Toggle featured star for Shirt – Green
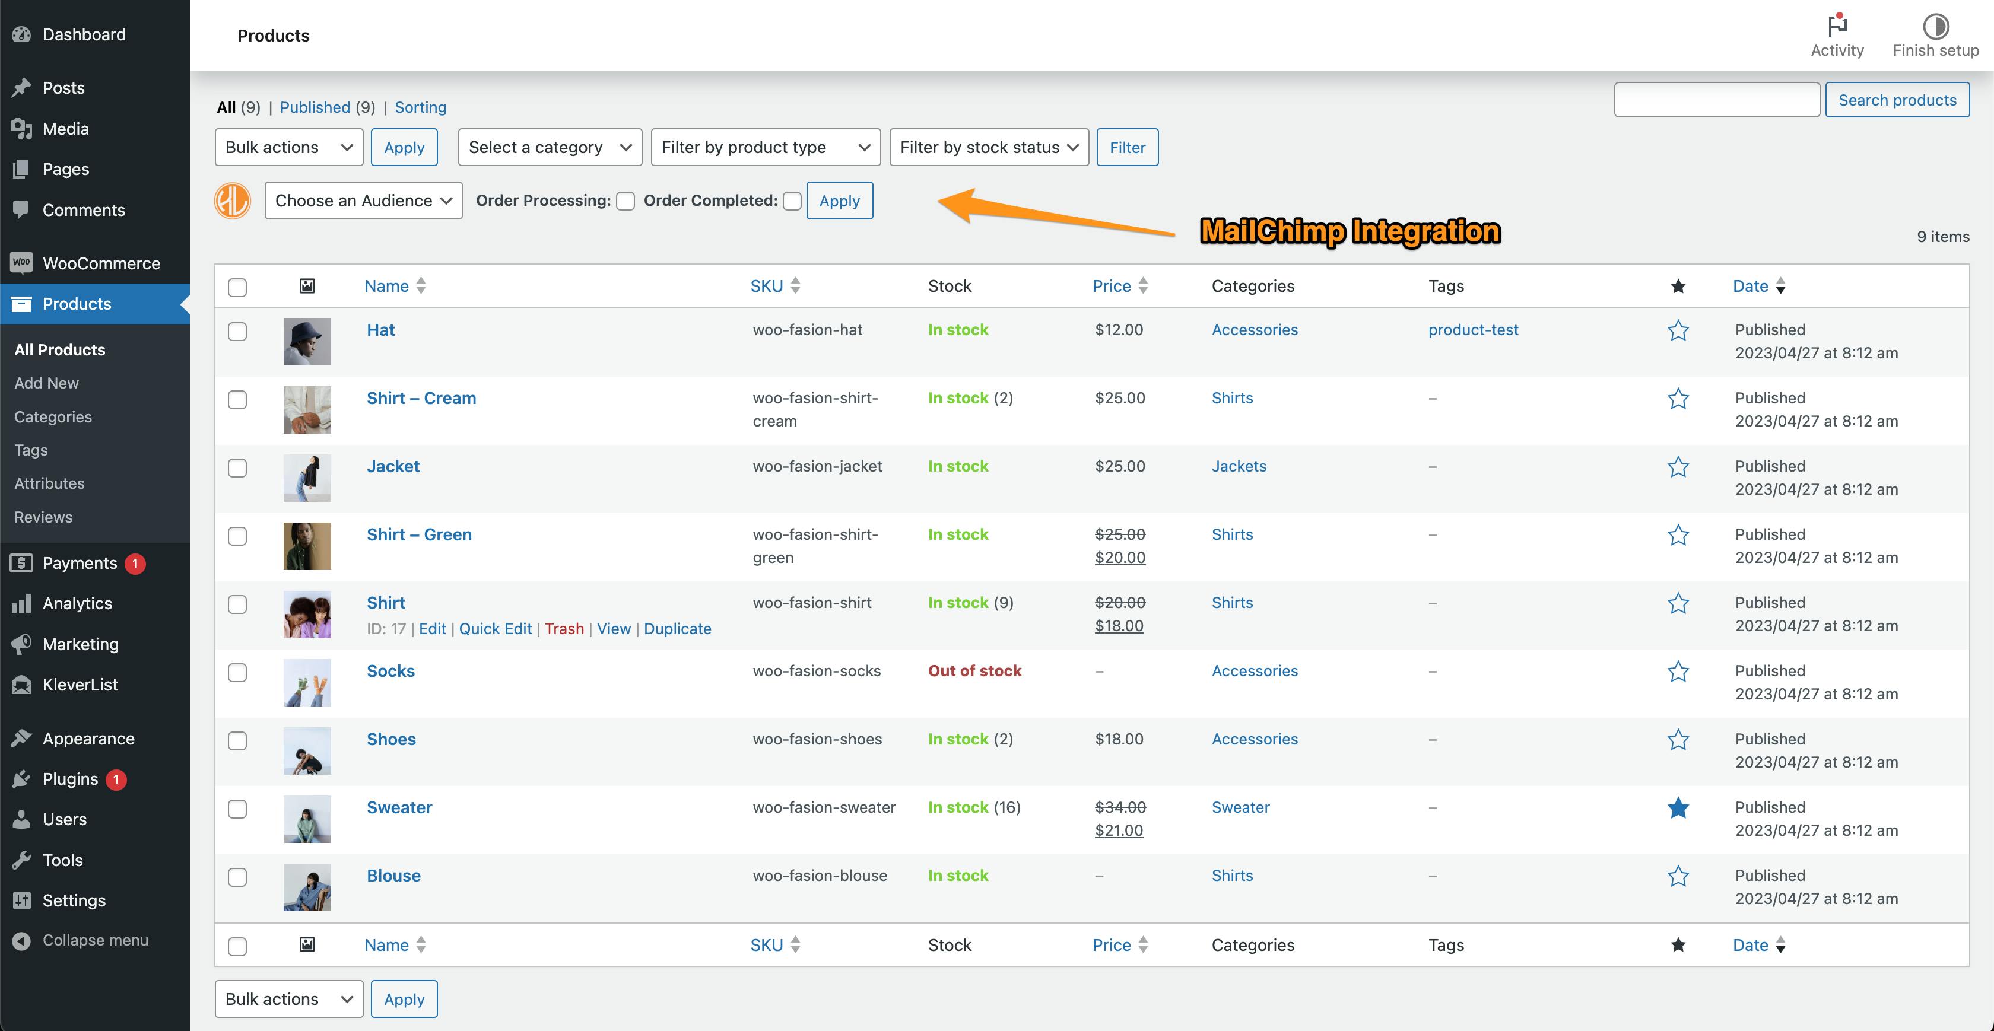The height and width of the screenshot is (1031, 1994). point(1678,535)
